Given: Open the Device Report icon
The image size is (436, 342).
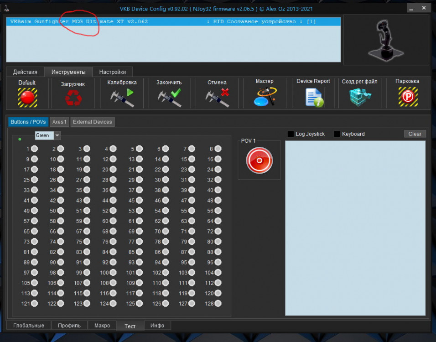Looking at the screenshot, I should click(314, 98).
